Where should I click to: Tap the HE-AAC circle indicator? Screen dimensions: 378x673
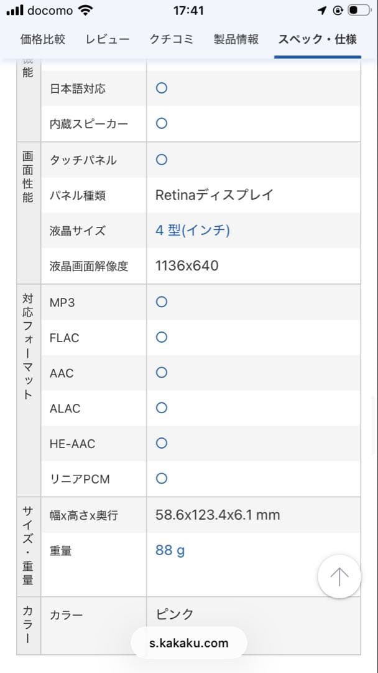[161, 444]
